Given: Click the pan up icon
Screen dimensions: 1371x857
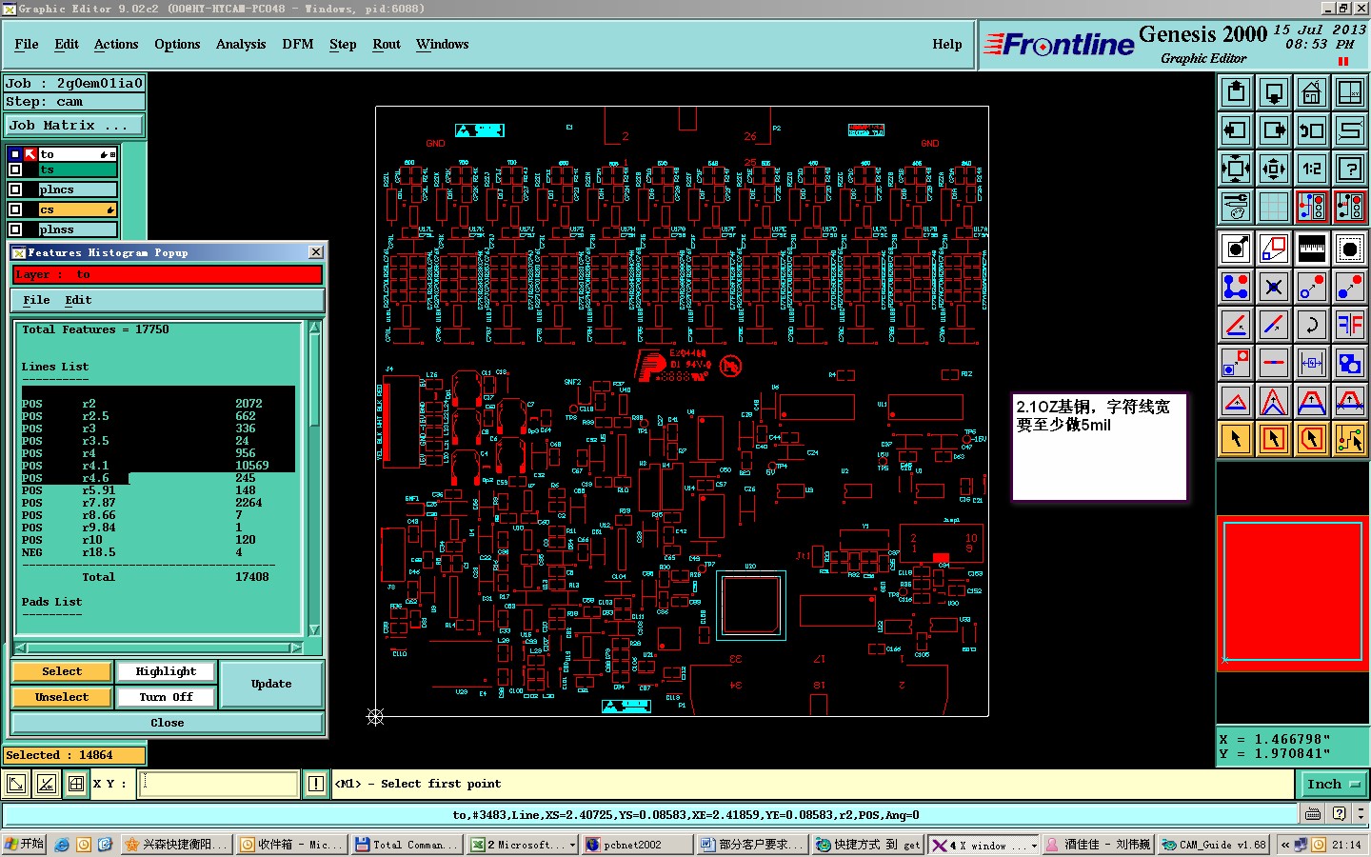Looking at the screenshot, I should [1236, 92].
